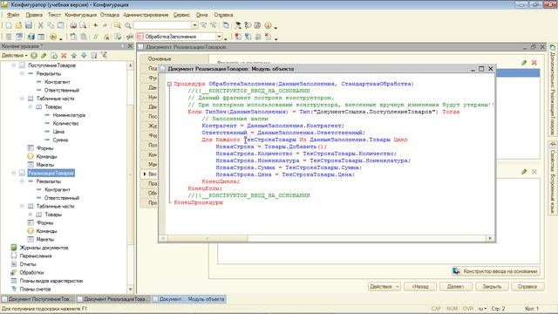Collapse Реквизиты under РеализацияТоваров
The width and height of the screenshot is (558, 314).
point(22,181)
